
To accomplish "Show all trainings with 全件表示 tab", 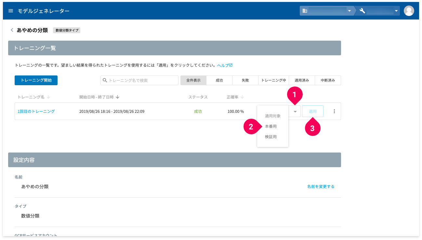I will [193, 80].
